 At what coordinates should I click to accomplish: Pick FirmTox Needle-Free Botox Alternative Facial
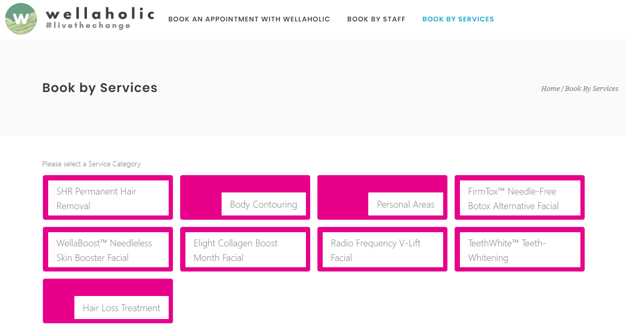point(519,198)
